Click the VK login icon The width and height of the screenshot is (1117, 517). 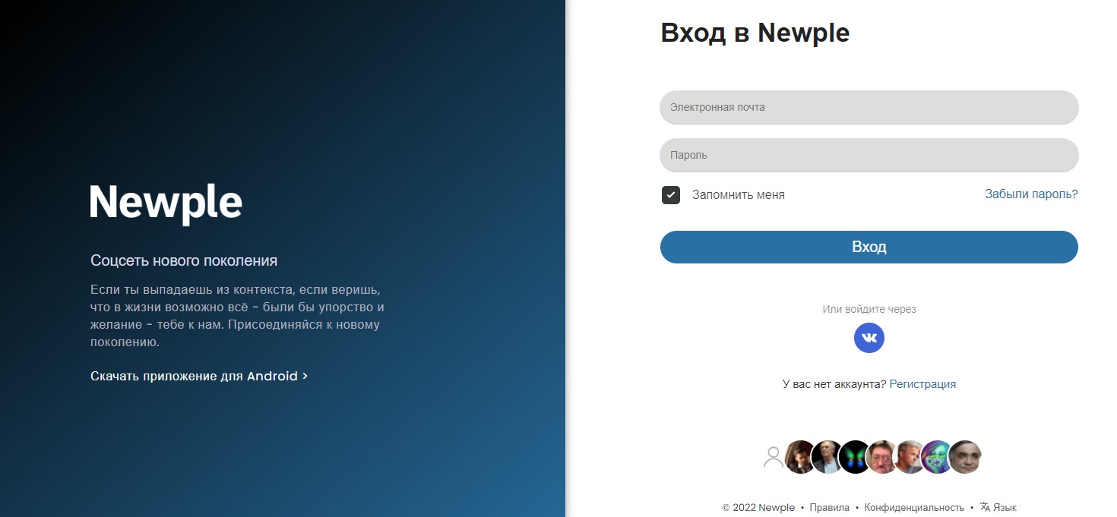[x=869, y=338]
